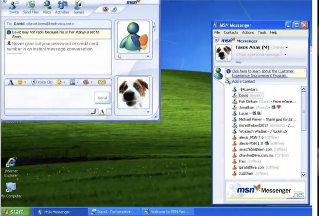Switch to handwriting input mode tab
The width and height of the screenshot is (319, 216).
pyautogui.click(x=94, y=111)
